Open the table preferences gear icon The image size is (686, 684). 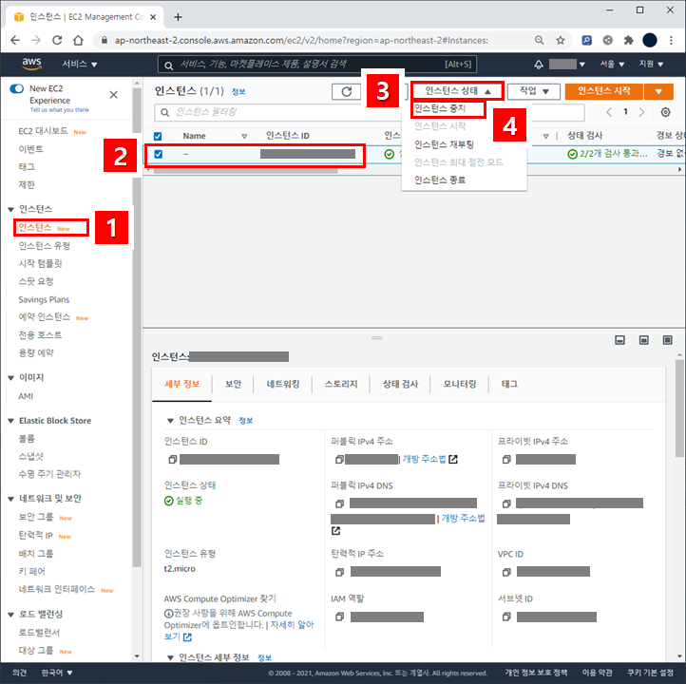(x=665, y=112)
